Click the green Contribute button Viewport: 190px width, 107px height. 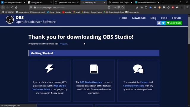174,23
